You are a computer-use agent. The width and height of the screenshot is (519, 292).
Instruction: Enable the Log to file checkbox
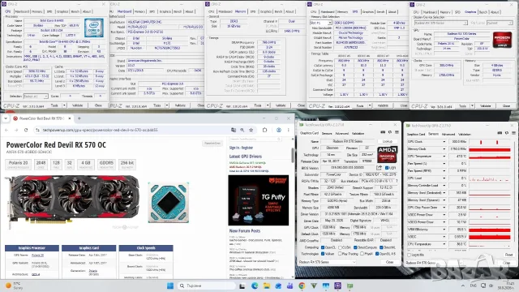pos(410,255)
